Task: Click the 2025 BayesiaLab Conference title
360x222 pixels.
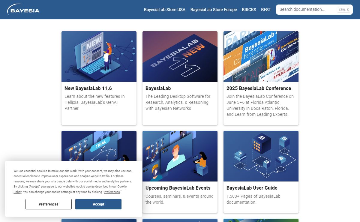Action: tap(259, 88)
